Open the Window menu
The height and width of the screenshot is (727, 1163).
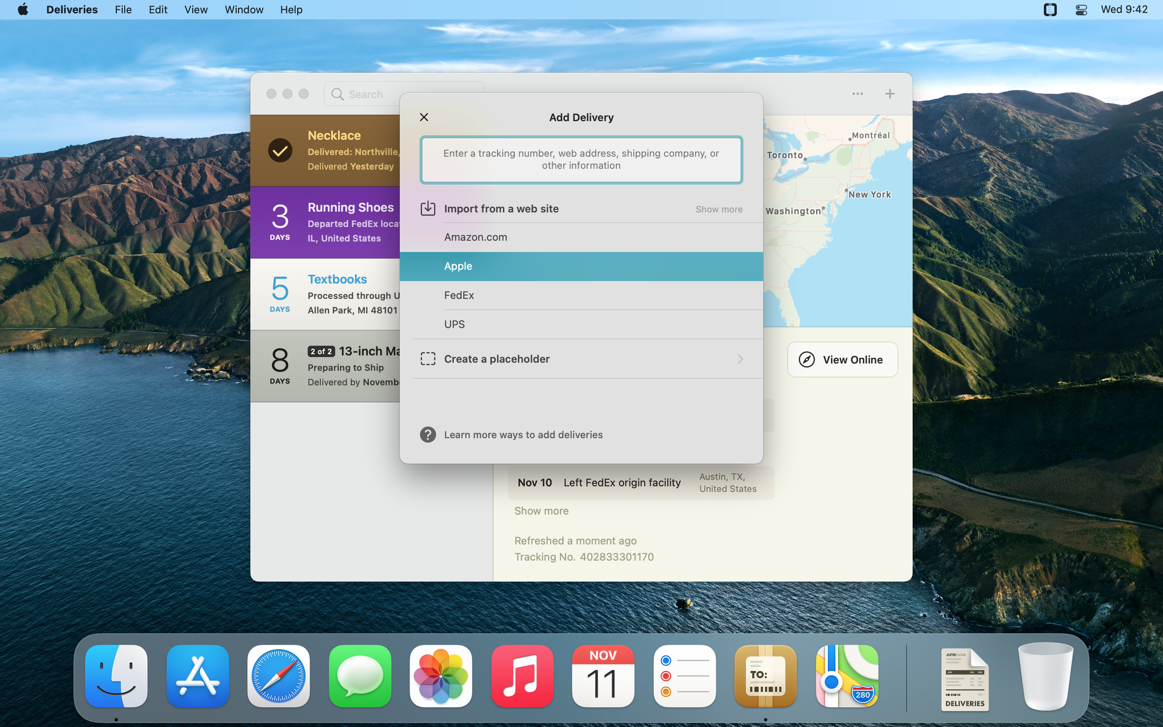pos(244,10)
